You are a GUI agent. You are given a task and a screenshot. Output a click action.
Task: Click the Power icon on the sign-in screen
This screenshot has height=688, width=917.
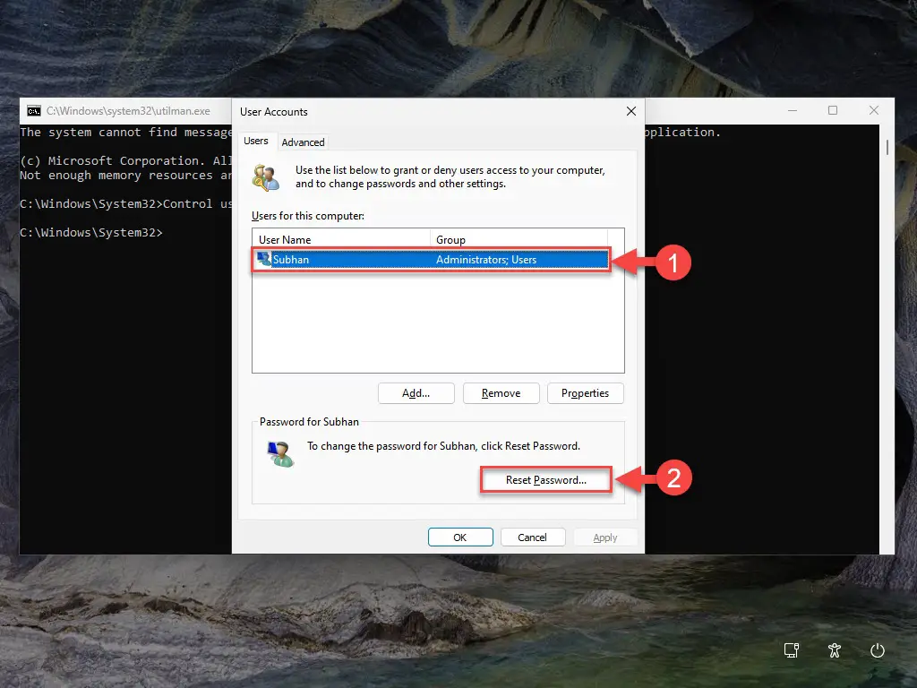click(x=878, y=651)
